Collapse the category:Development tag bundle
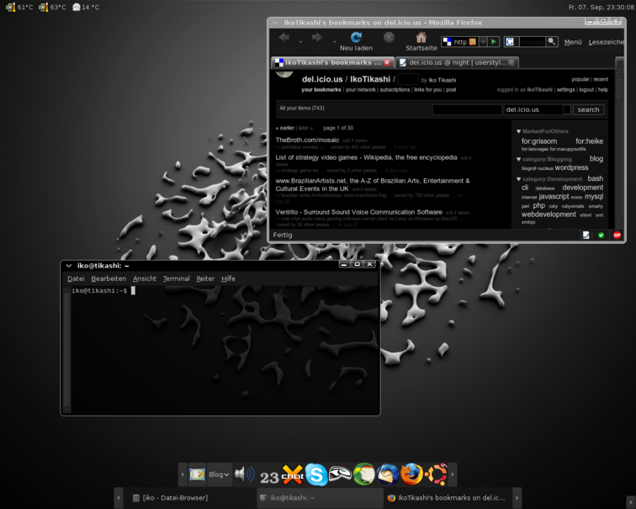The height and width of the screenshot is (509, 636). click(518, 179)
